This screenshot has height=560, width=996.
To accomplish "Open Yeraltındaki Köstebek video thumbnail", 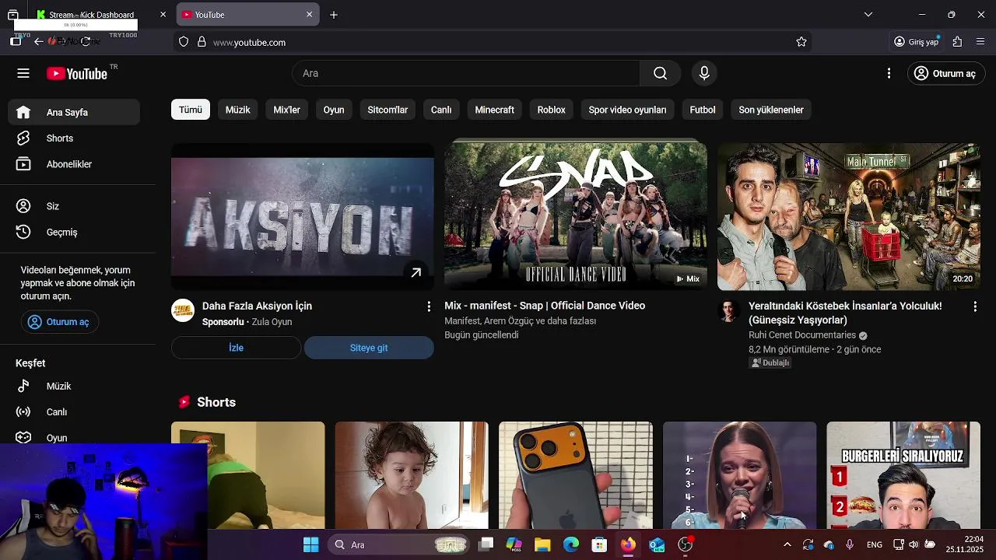I will click(849, 216).
